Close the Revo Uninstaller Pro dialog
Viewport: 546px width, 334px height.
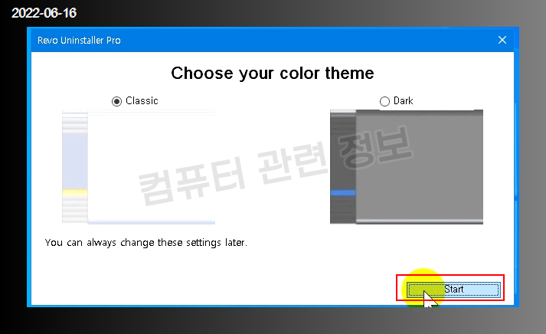pos(502,40)
